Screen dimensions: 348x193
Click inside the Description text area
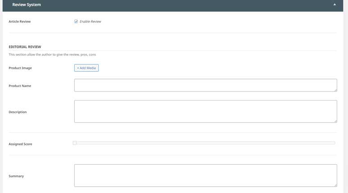205,111
